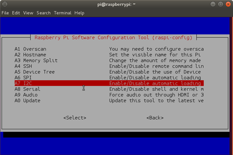Maximize the terminal window
The height and width of the screenshot is (155, 233).
pyautogui.click(x=221, y=4)
